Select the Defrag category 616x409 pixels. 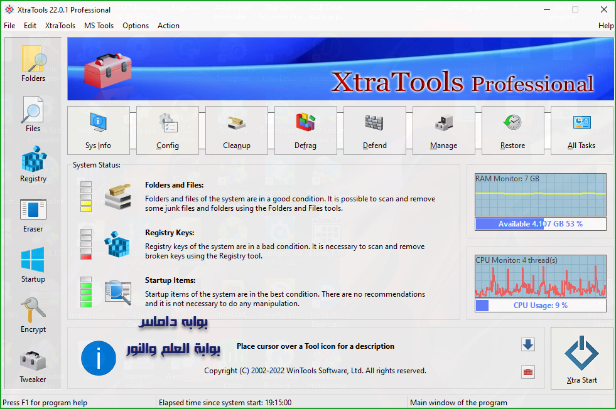(x=306, y=130)
